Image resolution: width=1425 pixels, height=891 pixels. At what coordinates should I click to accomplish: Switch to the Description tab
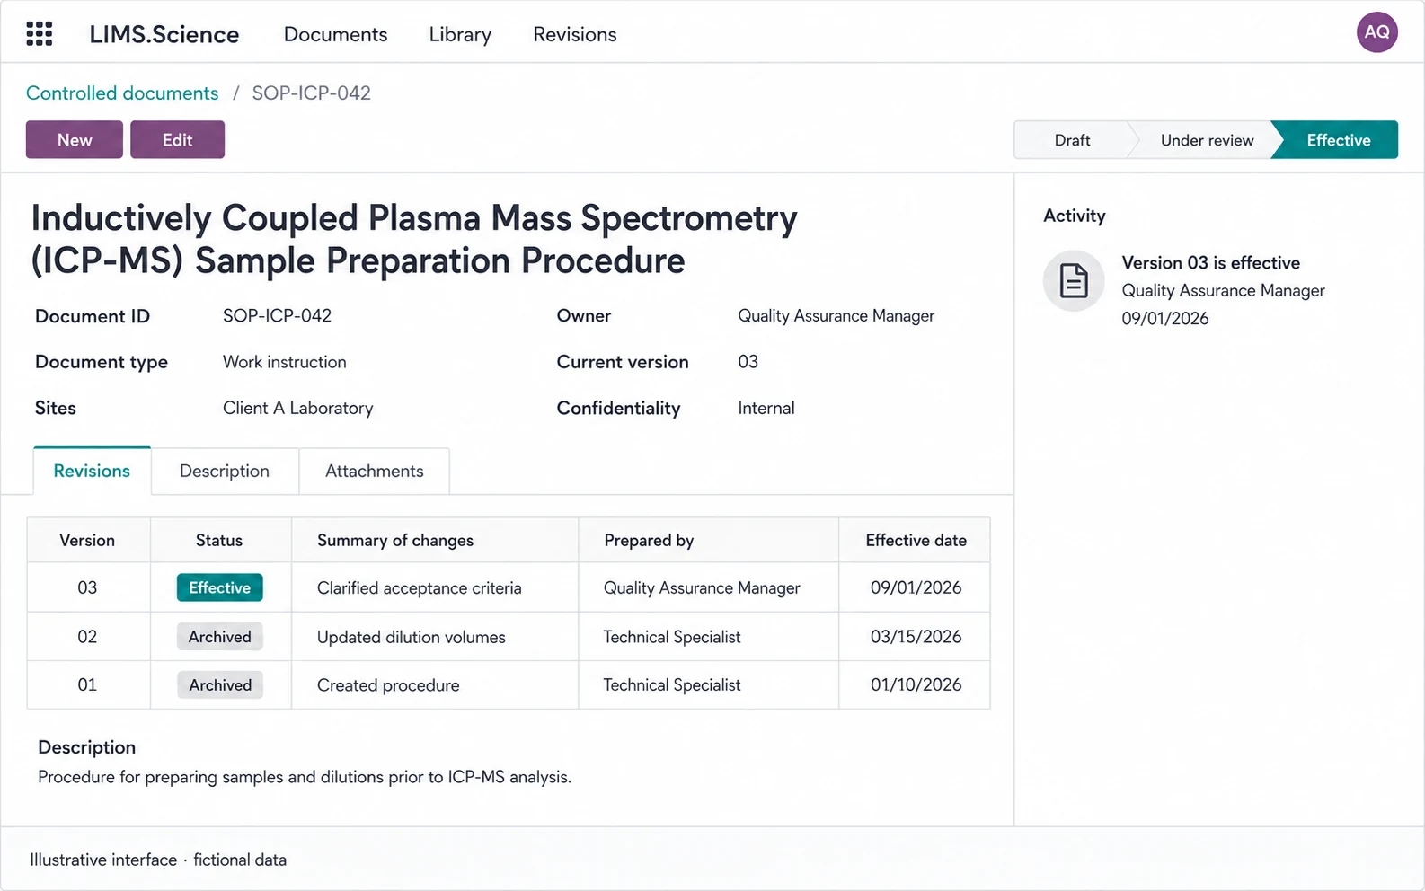[x=225, y=472]
